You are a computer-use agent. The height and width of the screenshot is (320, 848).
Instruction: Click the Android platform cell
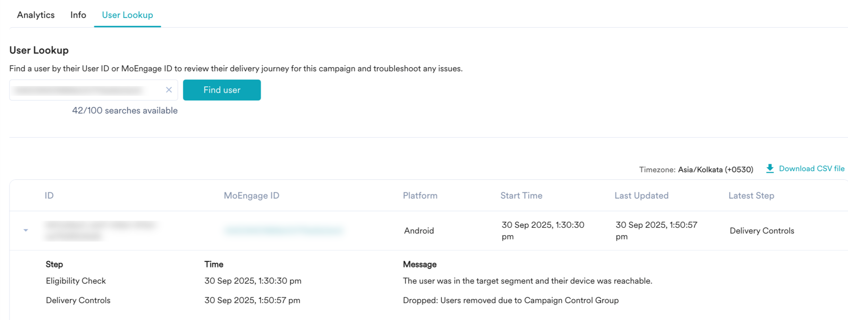419,231
